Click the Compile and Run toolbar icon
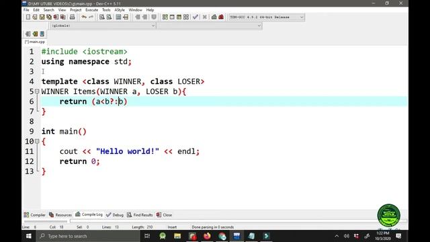The height and width of the screenshot is (242, 430). click(179, 17)
